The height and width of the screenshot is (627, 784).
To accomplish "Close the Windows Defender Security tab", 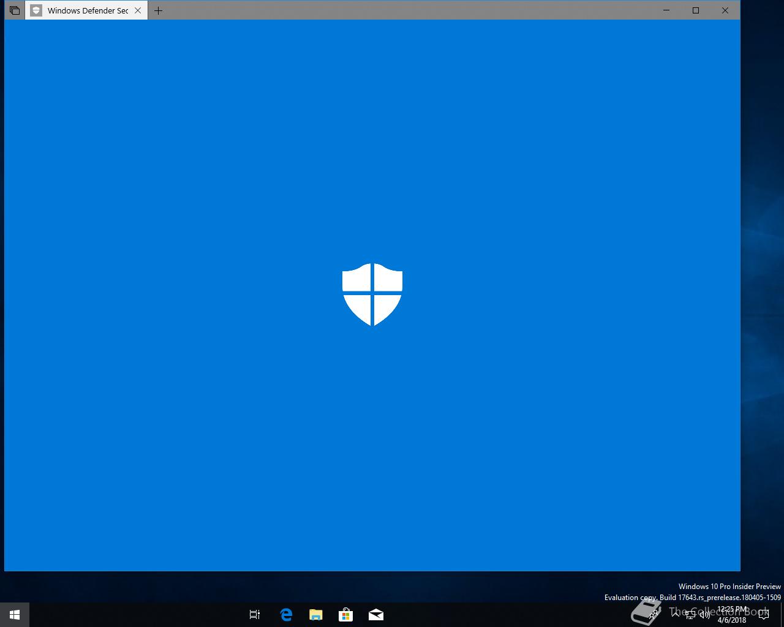I will pos(138,10).
